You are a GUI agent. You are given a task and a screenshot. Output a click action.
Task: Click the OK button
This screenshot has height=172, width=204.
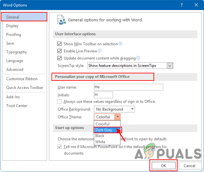pos(164,166)
